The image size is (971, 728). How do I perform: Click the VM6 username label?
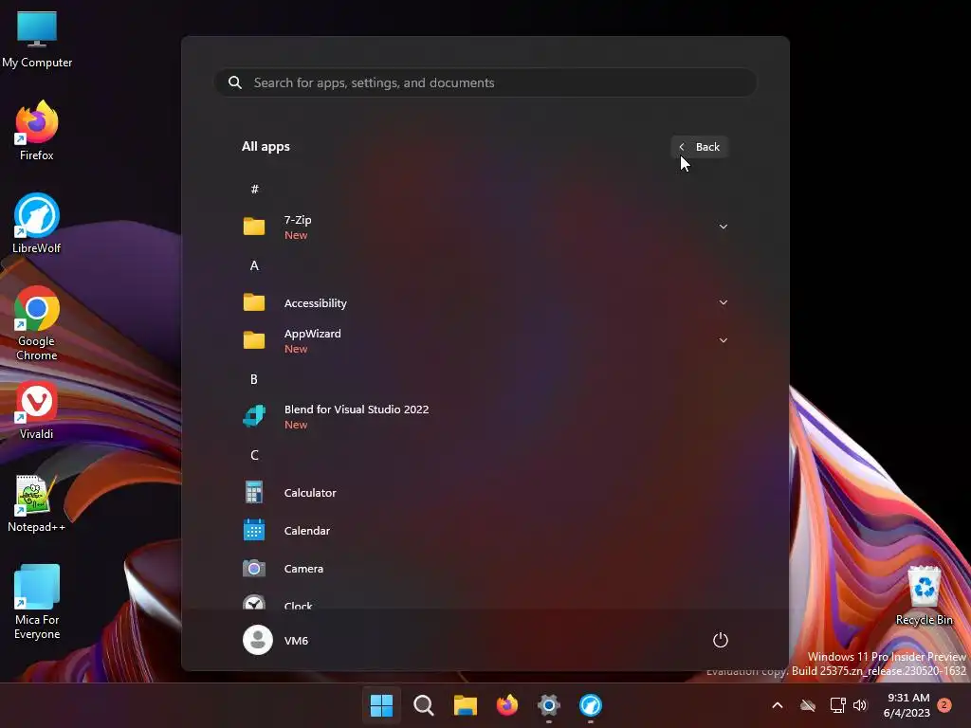296,641
